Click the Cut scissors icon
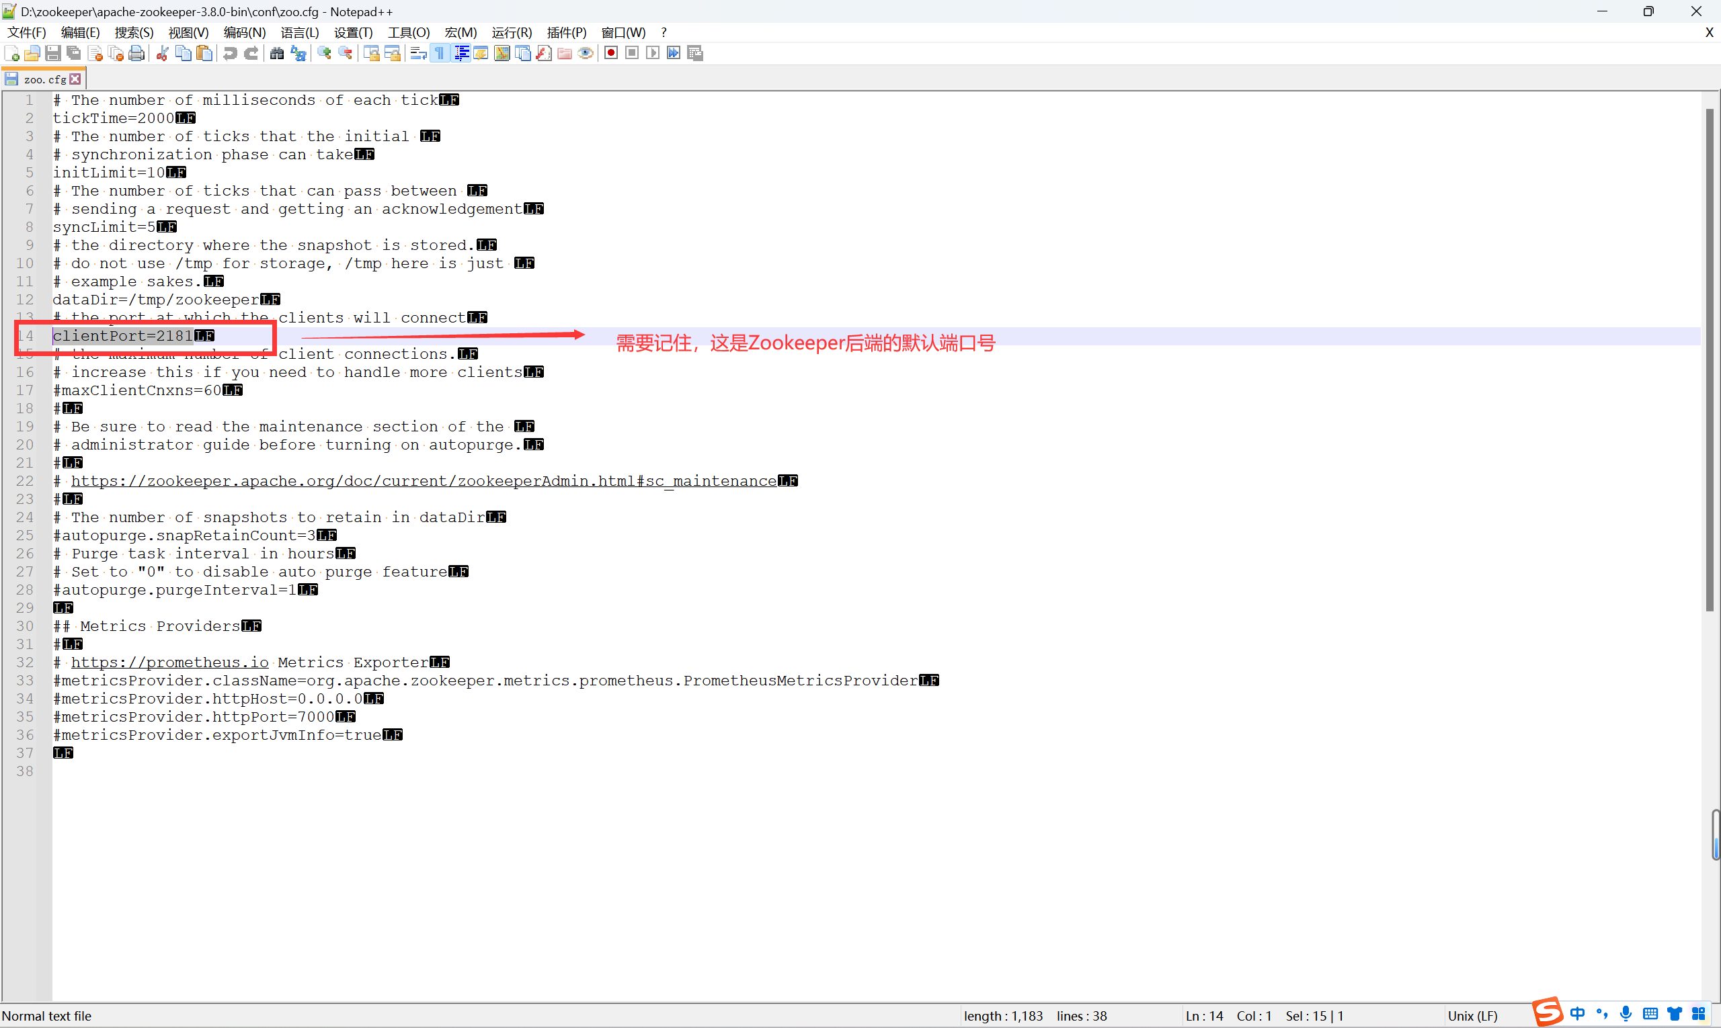 (162, 53)
